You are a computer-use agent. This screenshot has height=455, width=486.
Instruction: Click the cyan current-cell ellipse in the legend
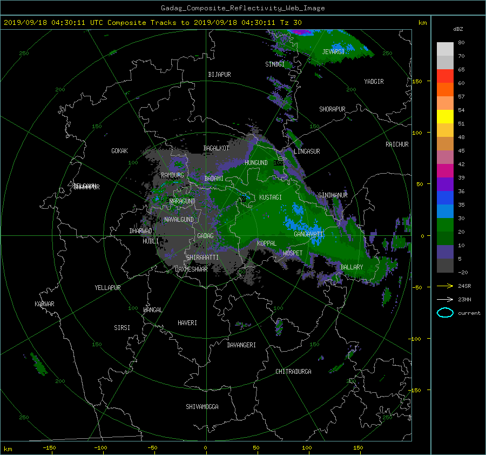point(445,313)
